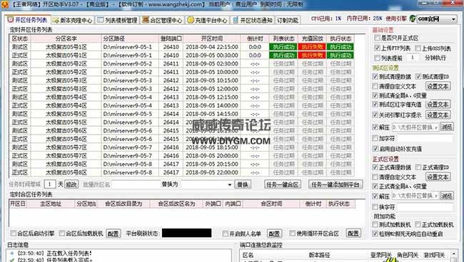Click the 批量改区名 text field
The width and height of the screenshot is (464, 262).
136,184
